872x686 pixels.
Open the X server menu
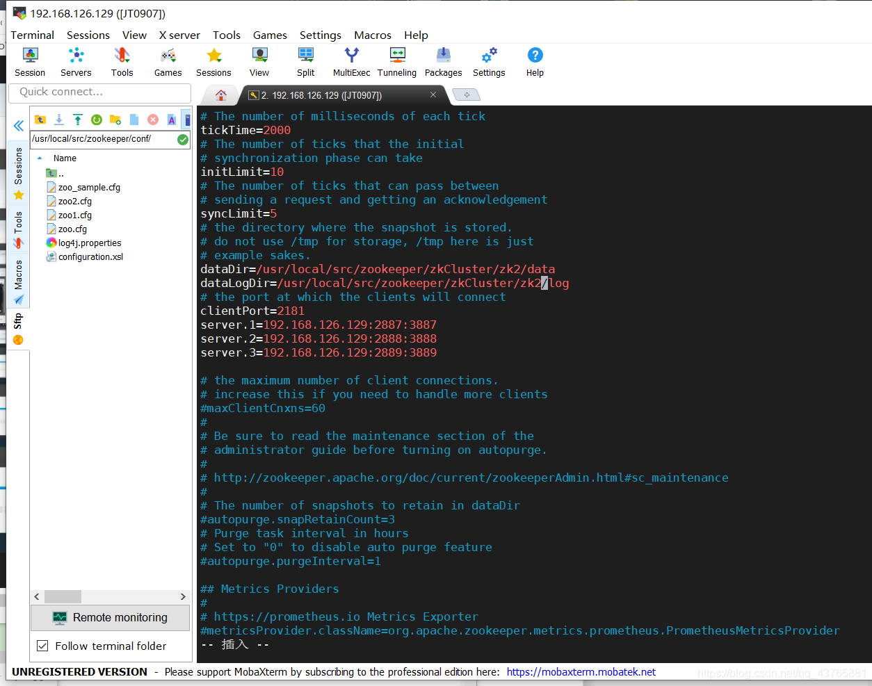(x=179, y=35)
